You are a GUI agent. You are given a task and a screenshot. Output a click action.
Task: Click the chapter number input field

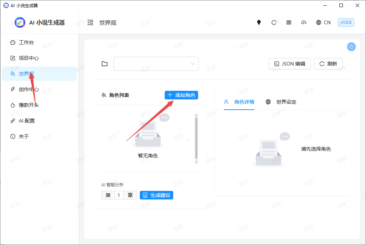119,195
